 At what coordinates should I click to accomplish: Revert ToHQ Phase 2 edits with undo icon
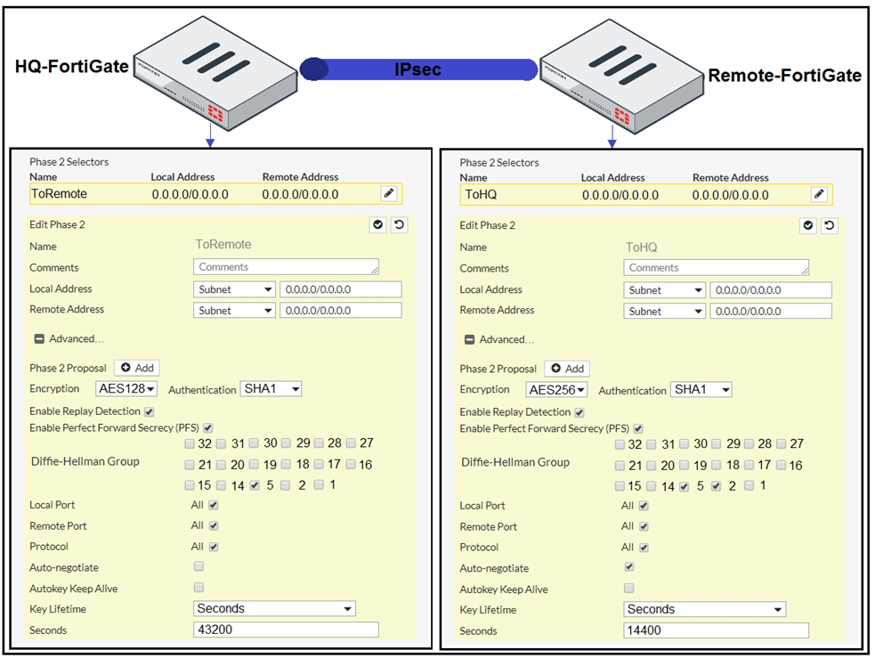[x=829, y=226]
